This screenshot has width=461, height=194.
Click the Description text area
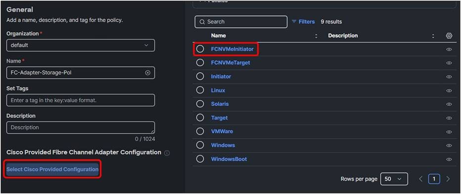81,128
